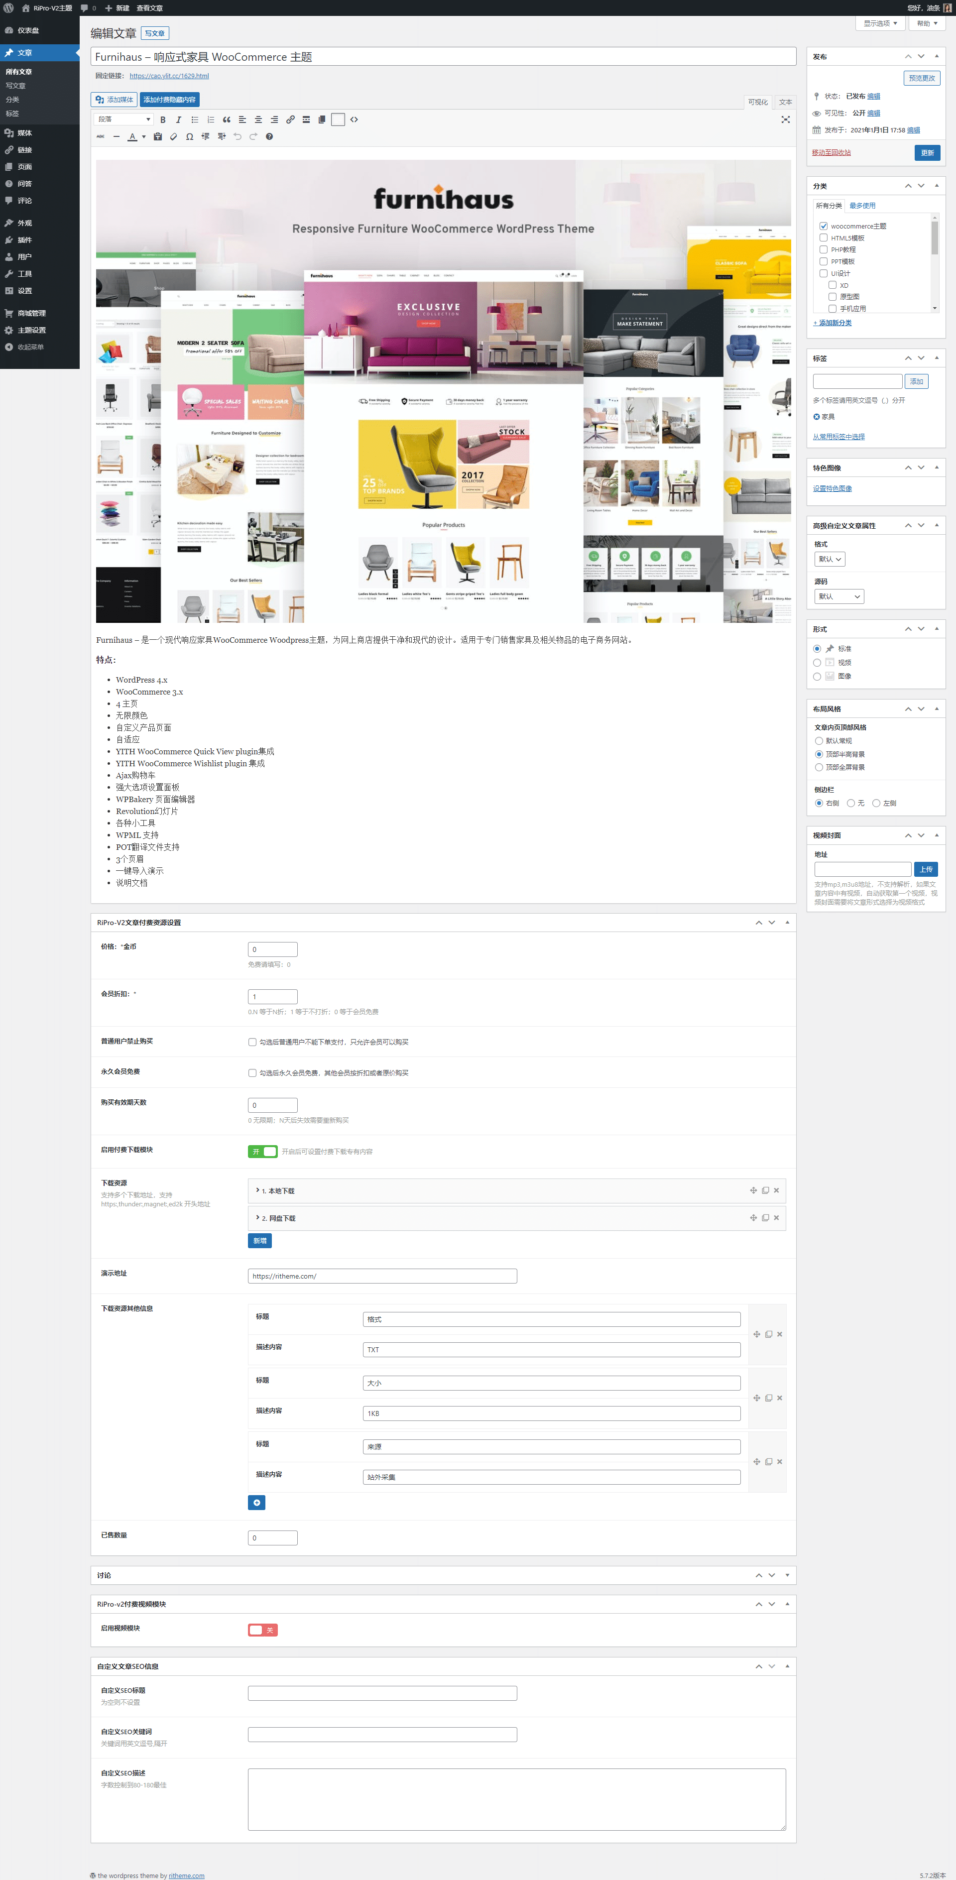Click the 更新 update button

pyautogui.click(x=927, y=152)
